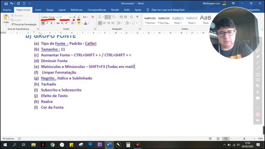
Task: Toggle subscript formatting
Action: 62,23
